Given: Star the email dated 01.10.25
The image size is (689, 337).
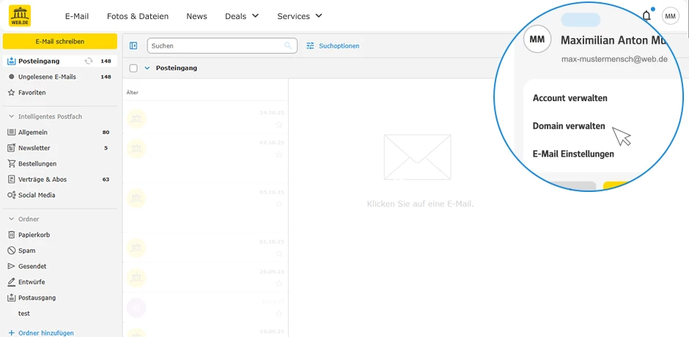Looking at the screenshot, I should pos(279,253).
